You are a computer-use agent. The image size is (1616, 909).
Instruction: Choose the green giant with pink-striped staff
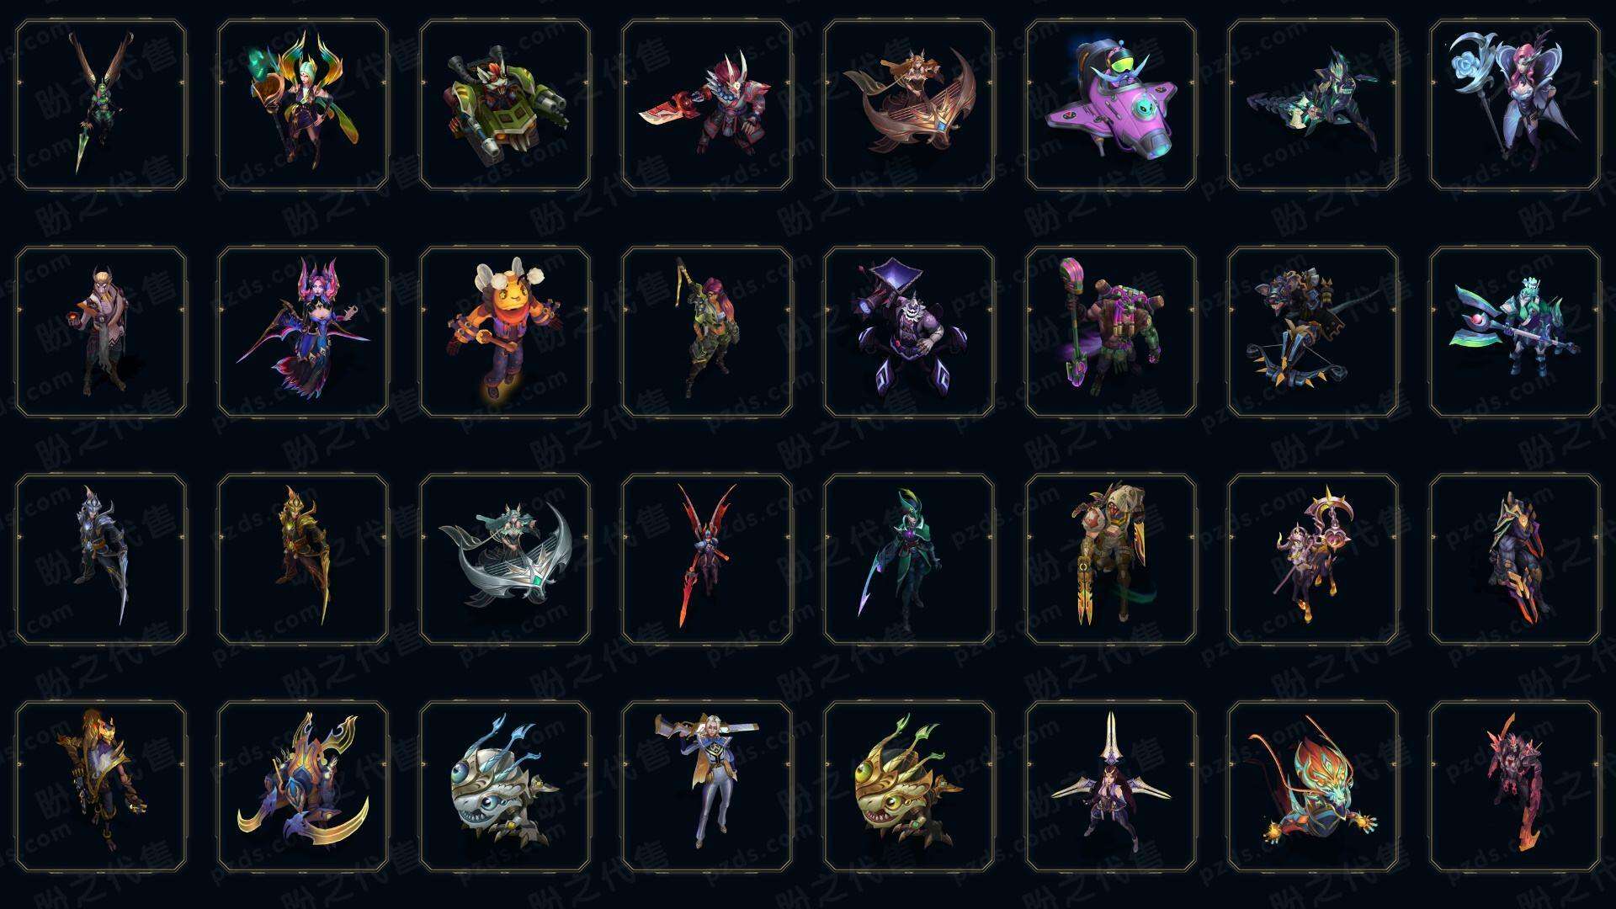[1111, 332]
